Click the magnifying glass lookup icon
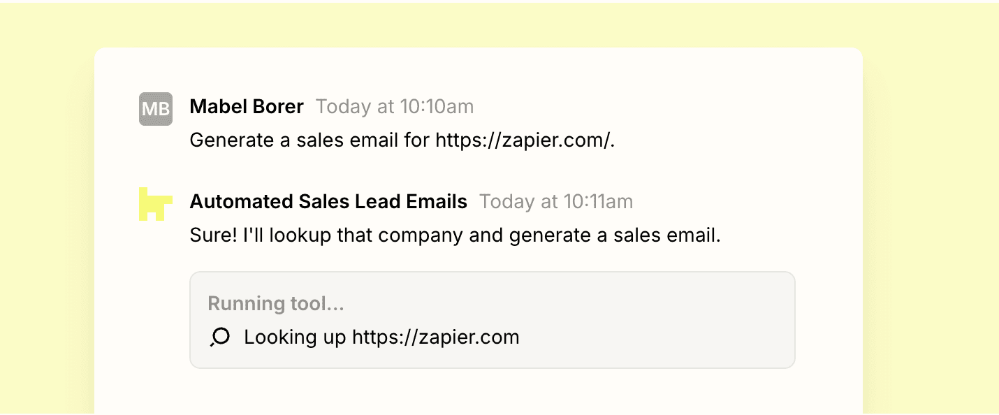The height and width of the screenshot is (415, 999). click(x=220, y=337)
